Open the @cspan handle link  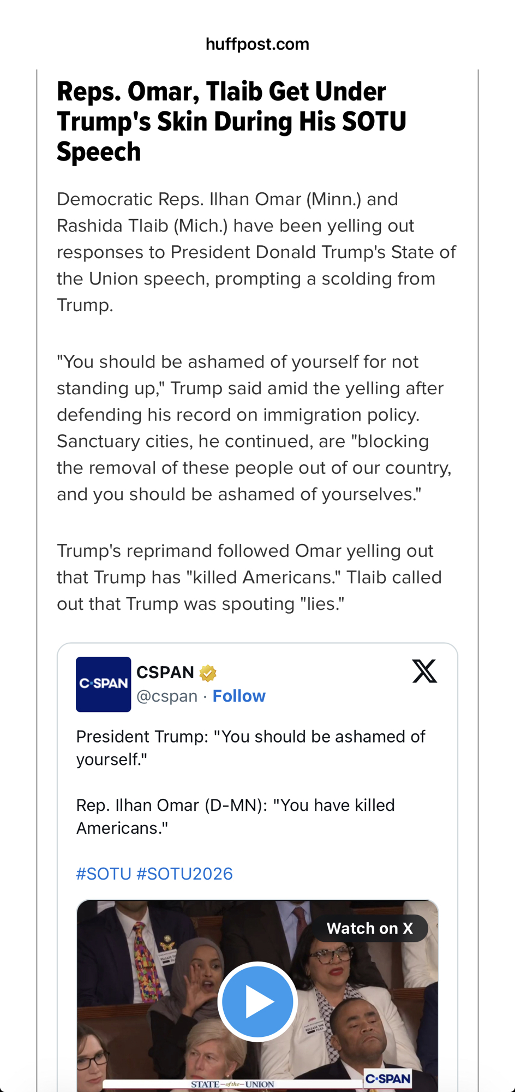pos(167,696)
